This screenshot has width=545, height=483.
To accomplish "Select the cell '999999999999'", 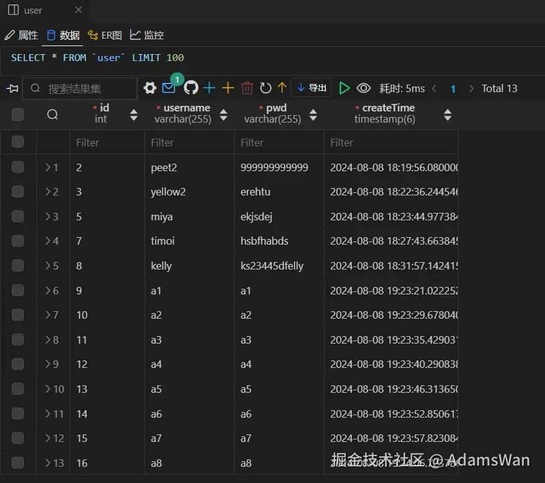I will [274, 167].
